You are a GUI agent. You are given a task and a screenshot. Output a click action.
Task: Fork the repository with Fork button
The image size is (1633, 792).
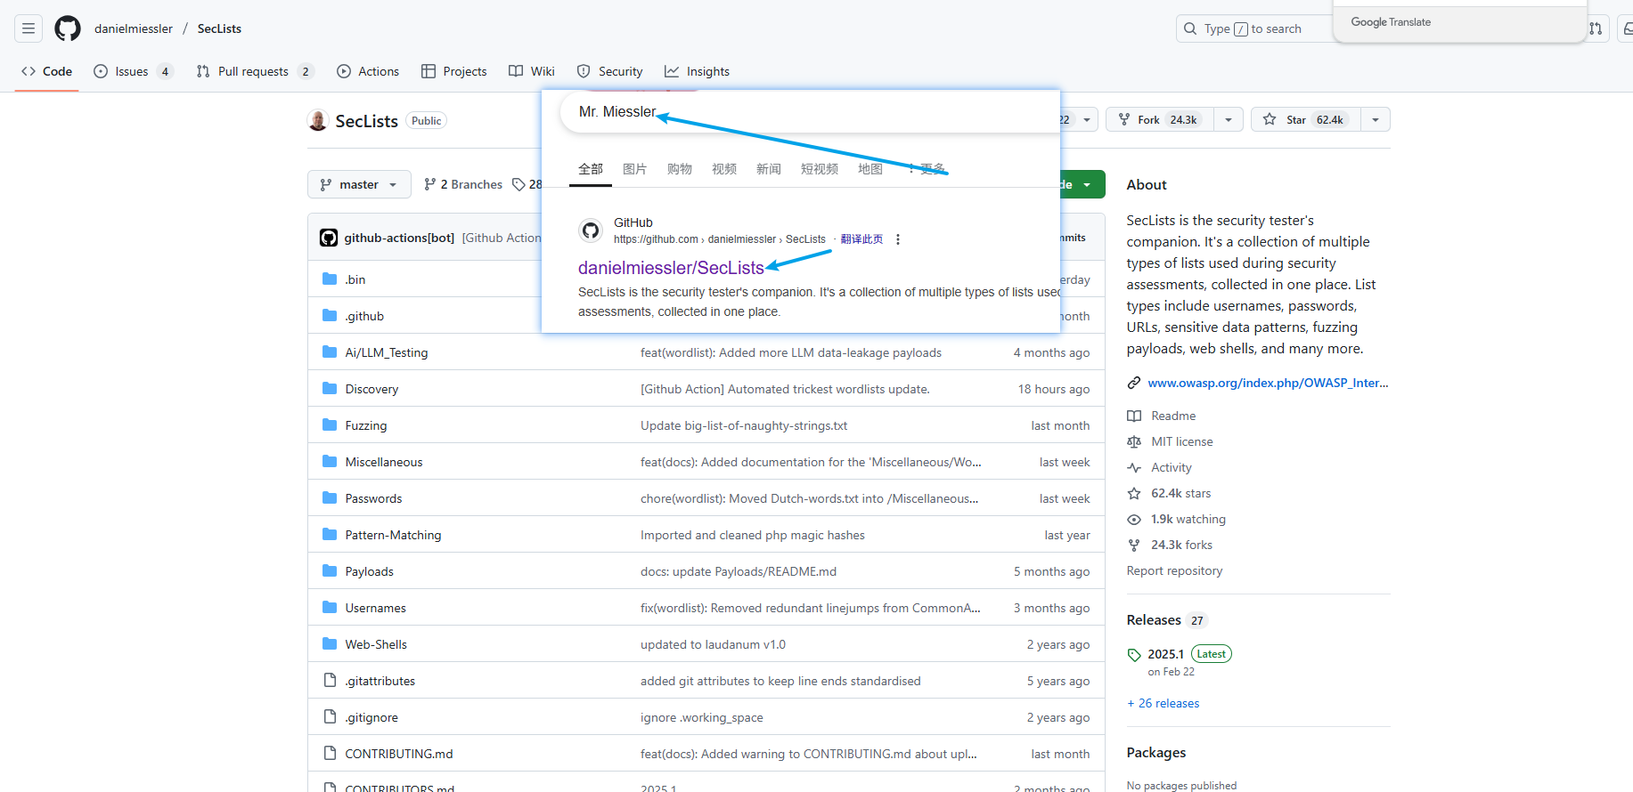pos(1160,119)
